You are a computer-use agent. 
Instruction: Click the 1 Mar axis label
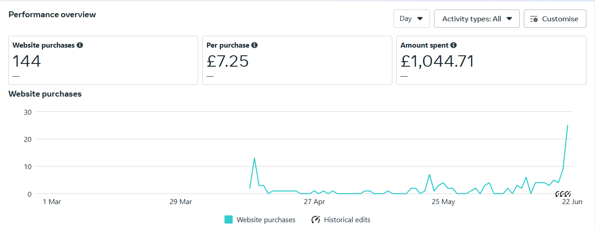pyautogui.click(x=52, y=202)
